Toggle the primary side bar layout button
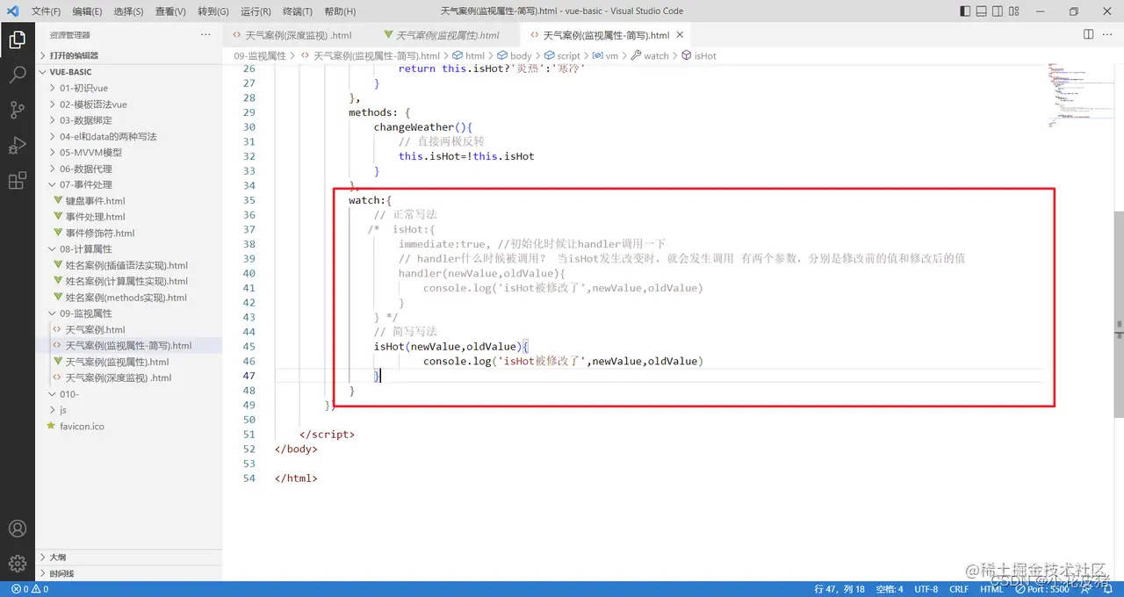The width and height of the screenshot is (1124, 597). [x=966, y=11]
